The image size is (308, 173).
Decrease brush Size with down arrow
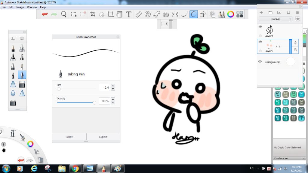(113, 89)
